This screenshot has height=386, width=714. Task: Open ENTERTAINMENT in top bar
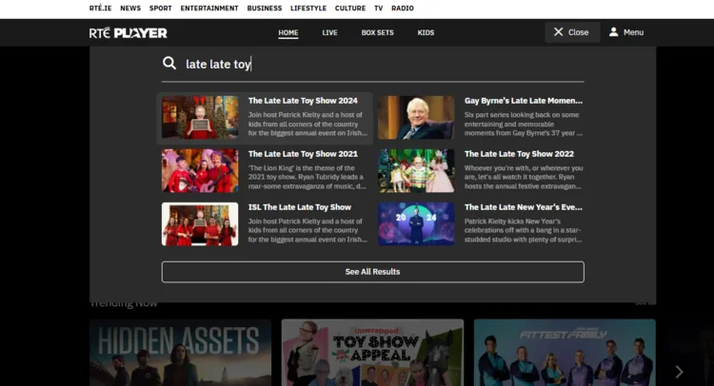coord(209,9)
